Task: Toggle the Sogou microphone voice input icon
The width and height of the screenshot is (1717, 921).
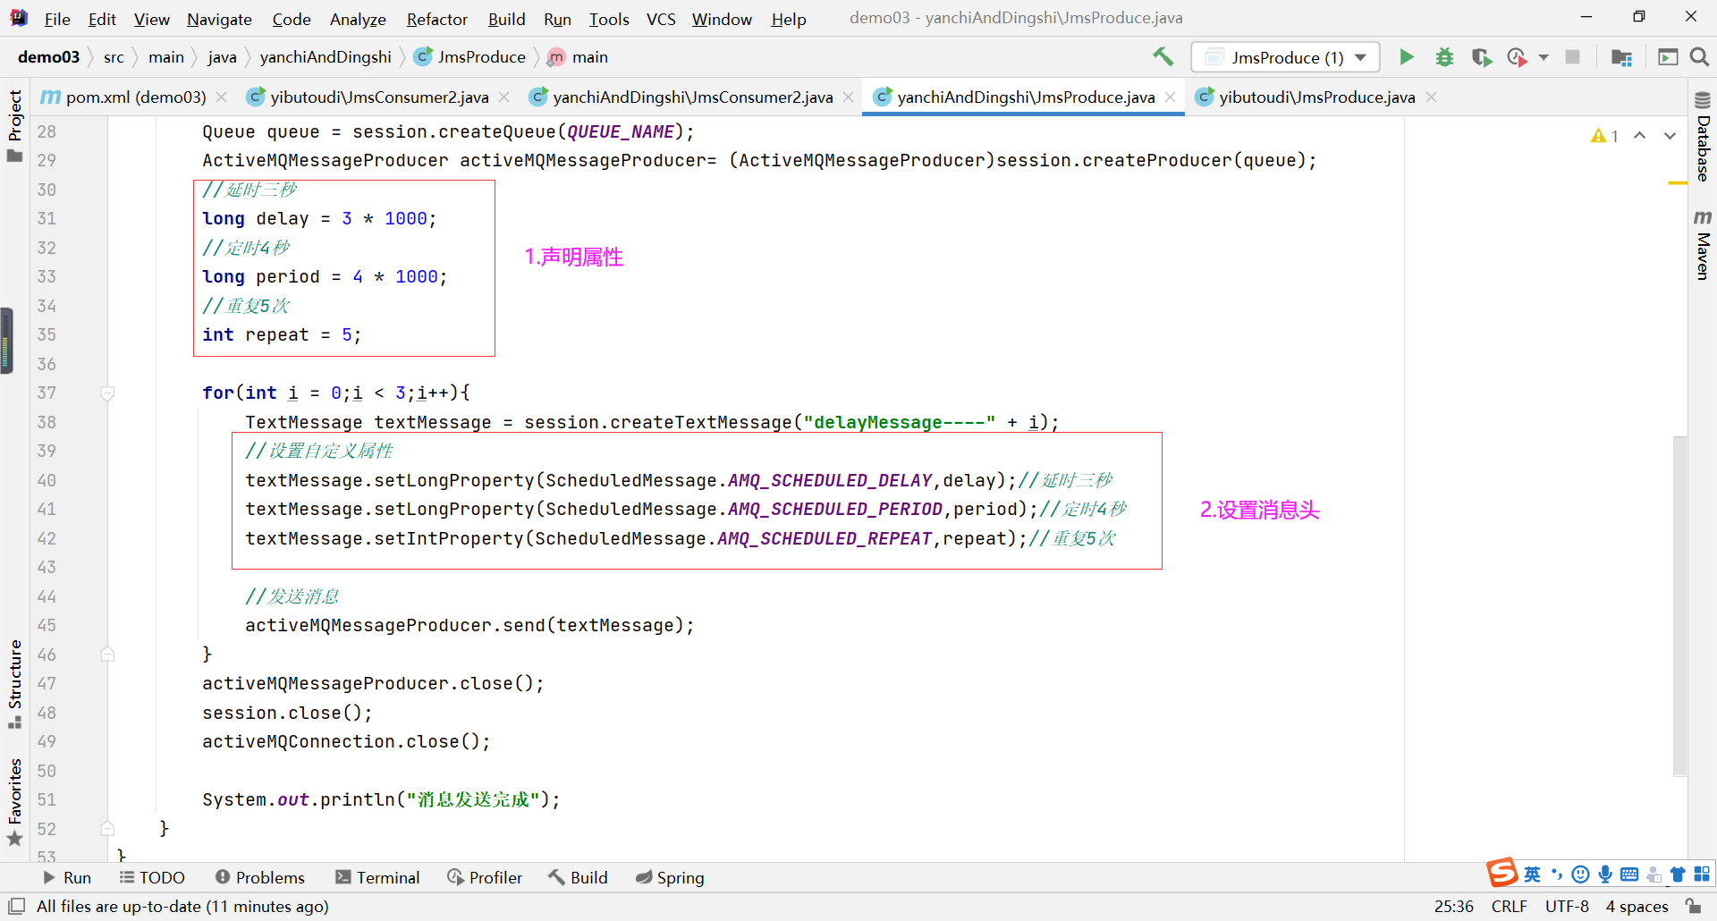Action: pyautogui.click(x=1605, y=875)
